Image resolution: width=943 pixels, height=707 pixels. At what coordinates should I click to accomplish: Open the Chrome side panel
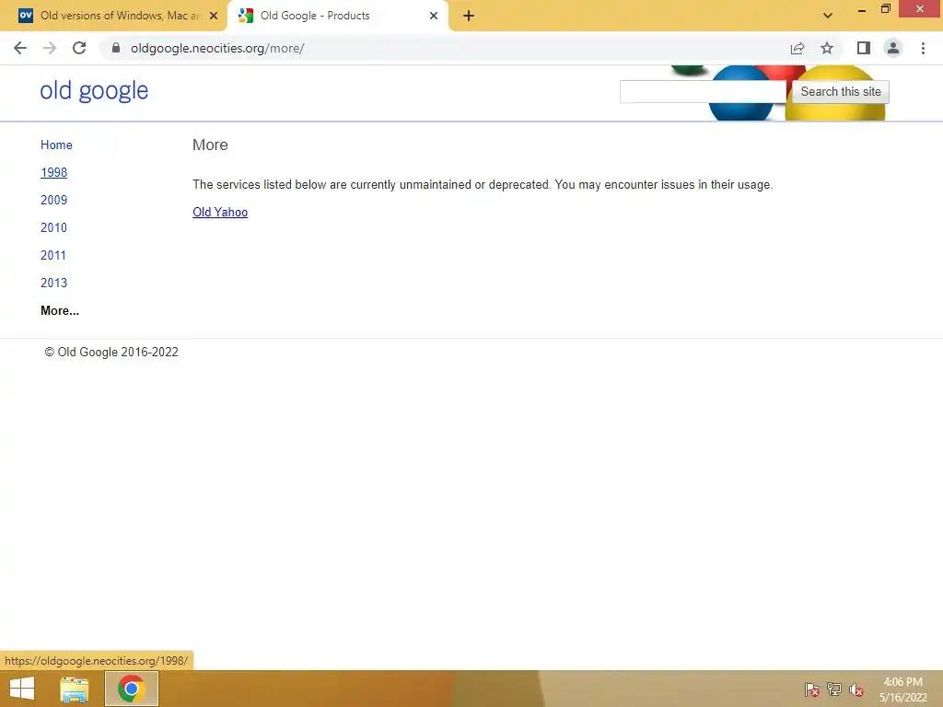(x=864, y=48)
